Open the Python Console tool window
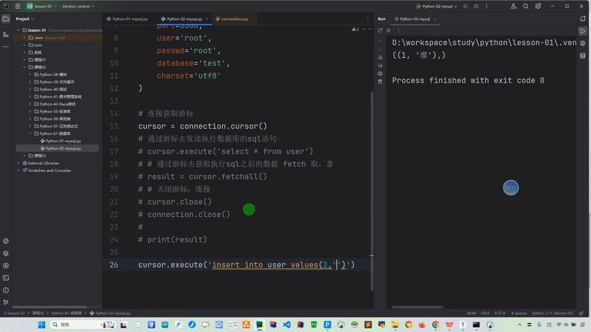591x332 pixels. [x=6, y=241]
